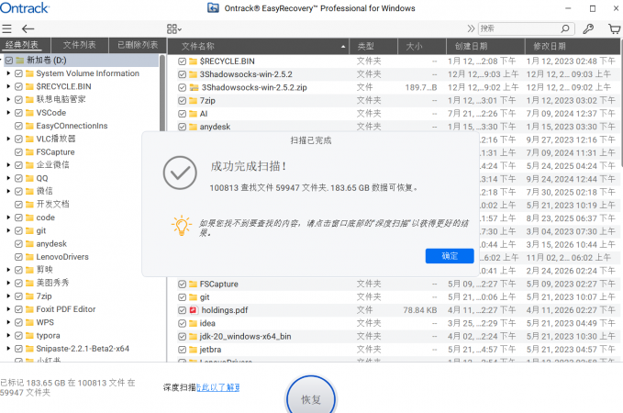Click idea folder icon in file list

(193, 324)
